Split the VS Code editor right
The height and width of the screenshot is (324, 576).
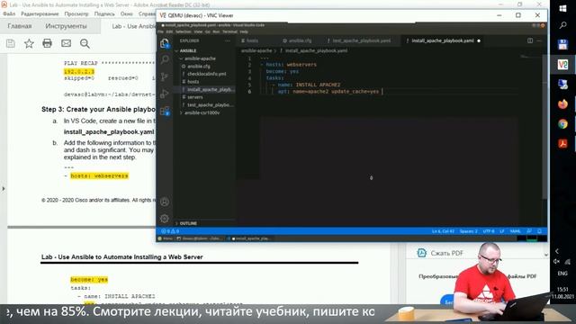[530, 40]
